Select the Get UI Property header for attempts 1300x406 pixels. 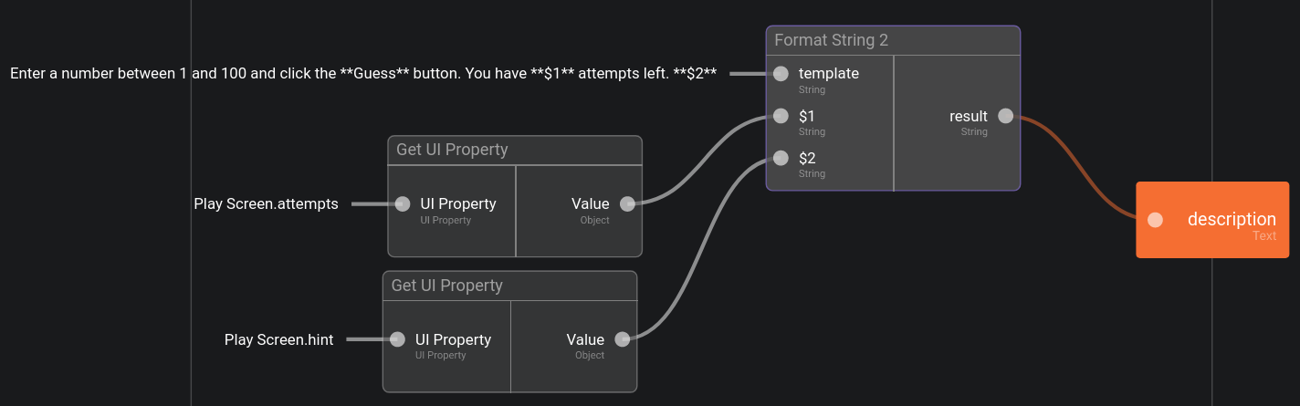coord(452,150)
